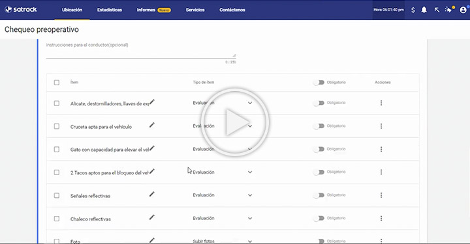470x244 pixels.
Task: Click the arrow pointer icon in header
Action: click(437, 10)
